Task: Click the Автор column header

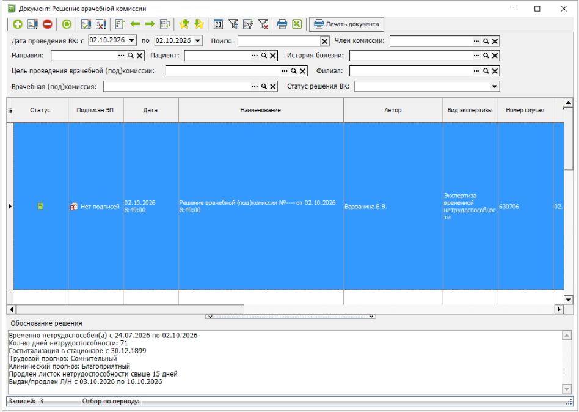Action: [x=393, y=110]
